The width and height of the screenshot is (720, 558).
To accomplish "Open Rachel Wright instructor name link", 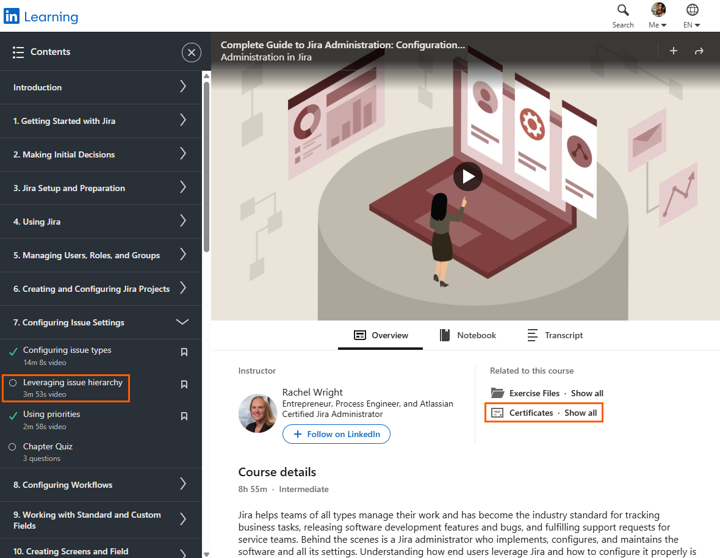I will click(312, 392).
